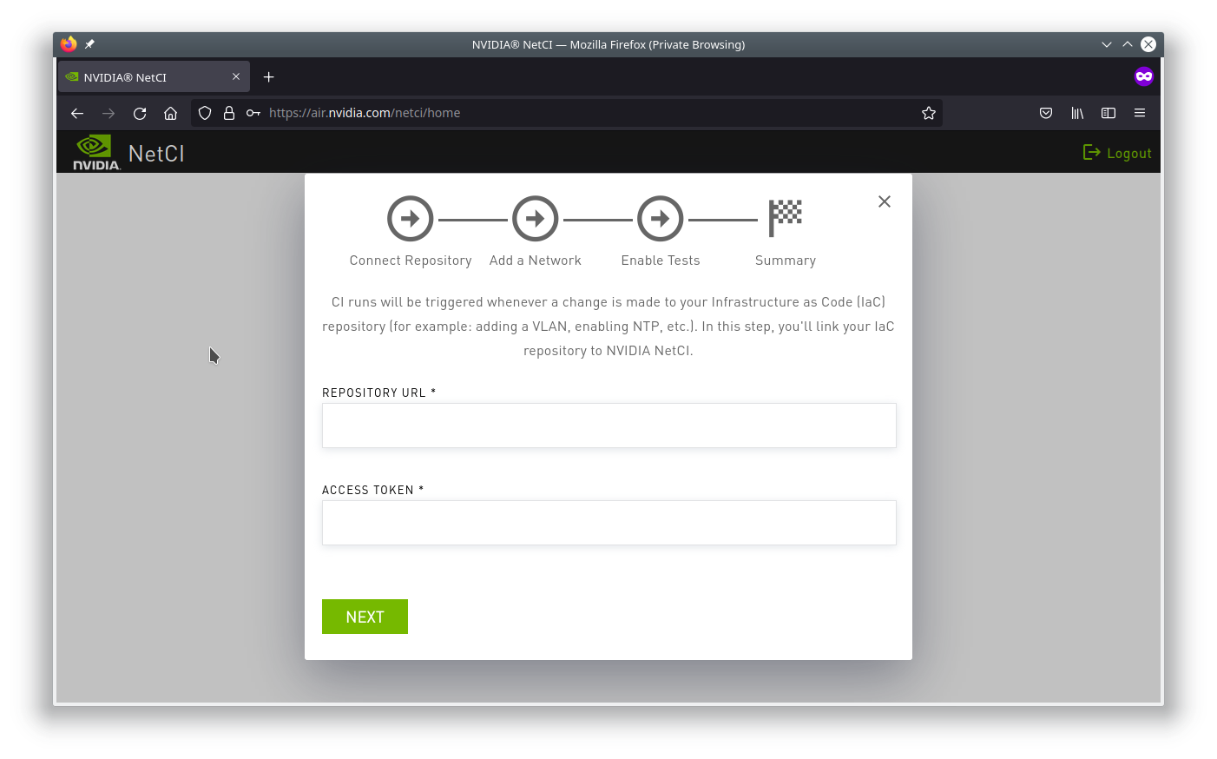This screenshot has width=1217, height=759.
Task: Go back to the previous page
Action: pos(77,113)
